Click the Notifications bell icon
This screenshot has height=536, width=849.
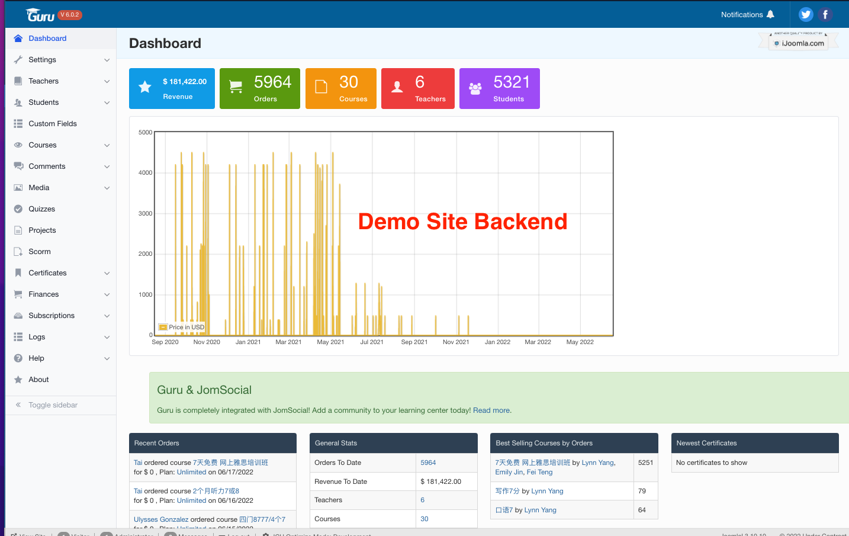click(770, 15)
